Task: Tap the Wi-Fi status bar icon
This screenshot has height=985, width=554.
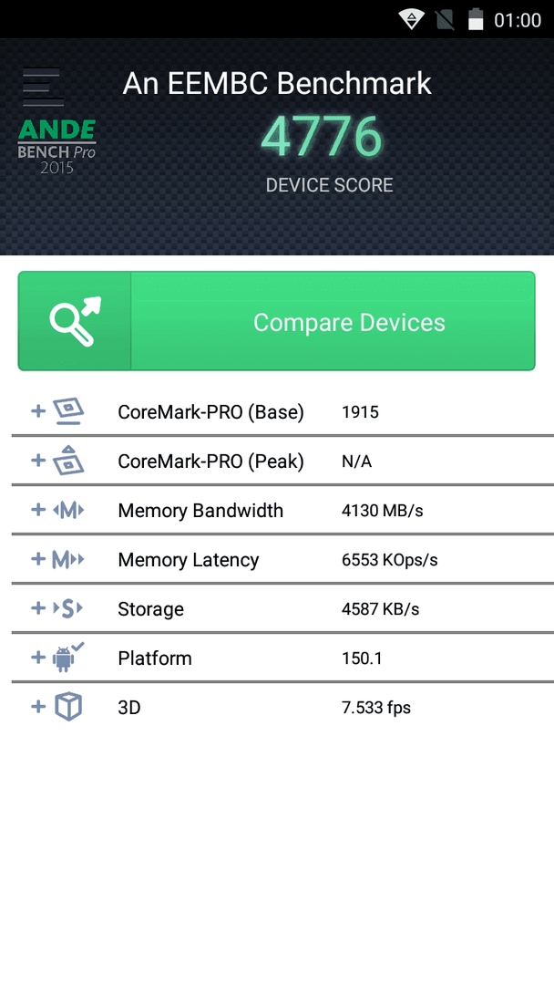Action: (x=411, y=19)
